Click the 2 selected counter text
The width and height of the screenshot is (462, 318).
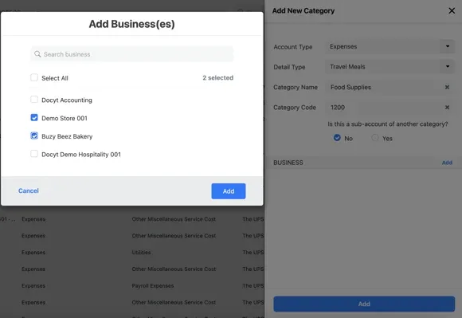[217, 78]
